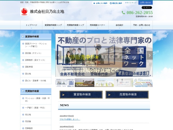Click the star icon for お気に入り物件
173x130 pixels.
(x=94, y=3)
